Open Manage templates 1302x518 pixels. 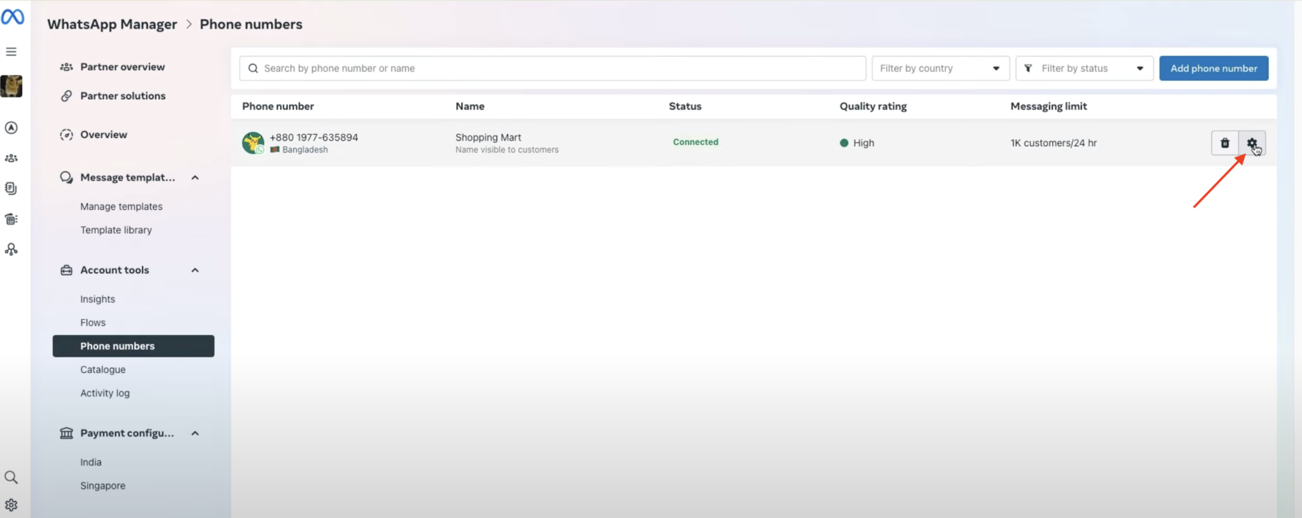click(121, 207)
